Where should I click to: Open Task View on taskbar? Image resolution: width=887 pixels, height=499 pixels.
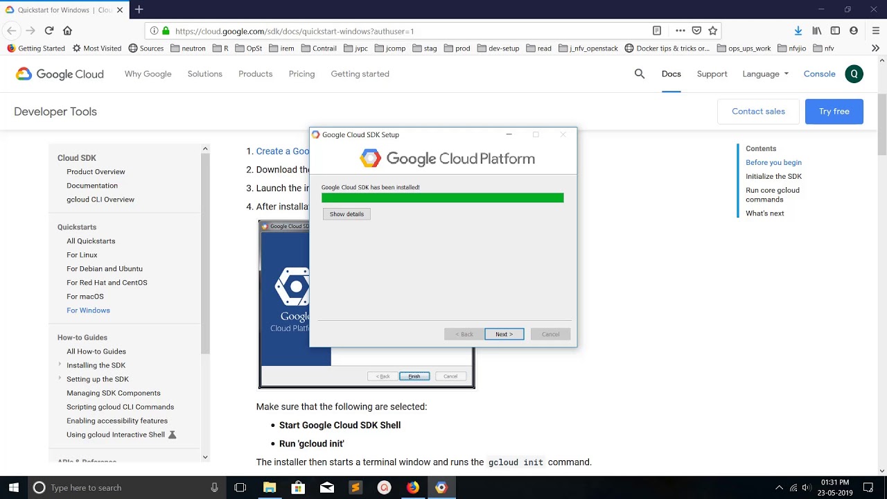240,487
